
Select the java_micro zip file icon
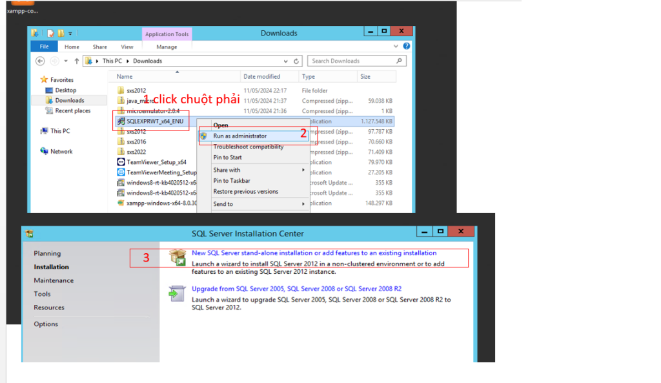[121, 100]
